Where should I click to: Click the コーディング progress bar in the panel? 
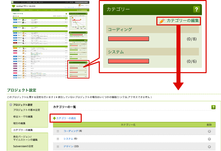[x=129, y=39]
